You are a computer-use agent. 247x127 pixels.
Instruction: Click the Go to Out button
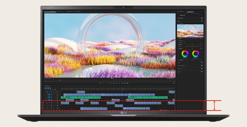119,83
